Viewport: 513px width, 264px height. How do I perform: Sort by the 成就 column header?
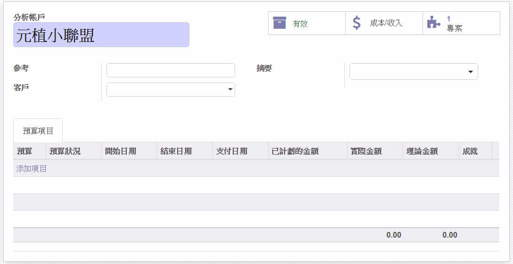click(470, 151)
